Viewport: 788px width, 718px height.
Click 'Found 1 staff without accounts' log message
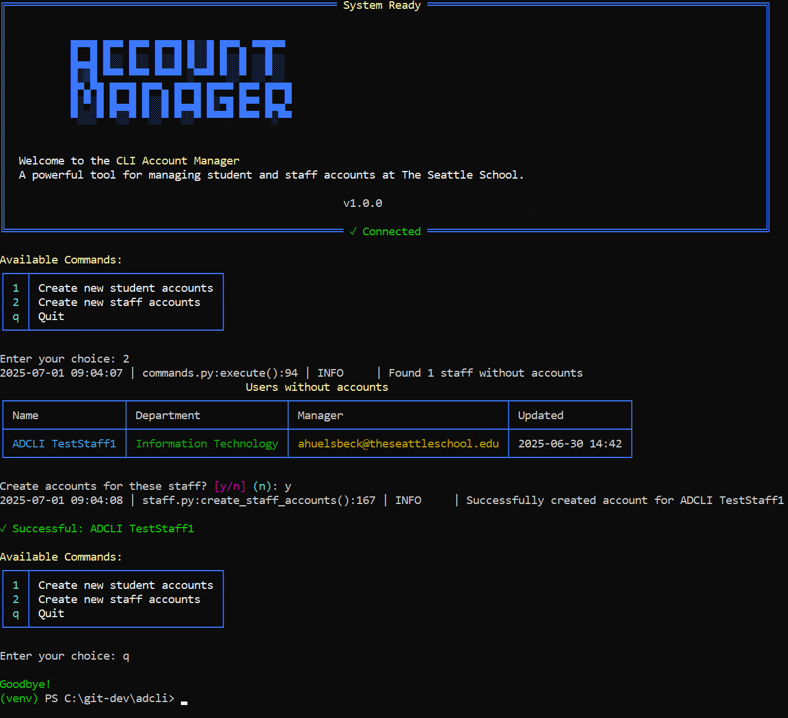click(486, 373)
